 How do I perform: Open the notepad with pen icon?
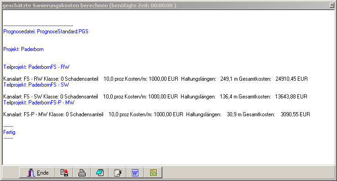click(118, 173)
